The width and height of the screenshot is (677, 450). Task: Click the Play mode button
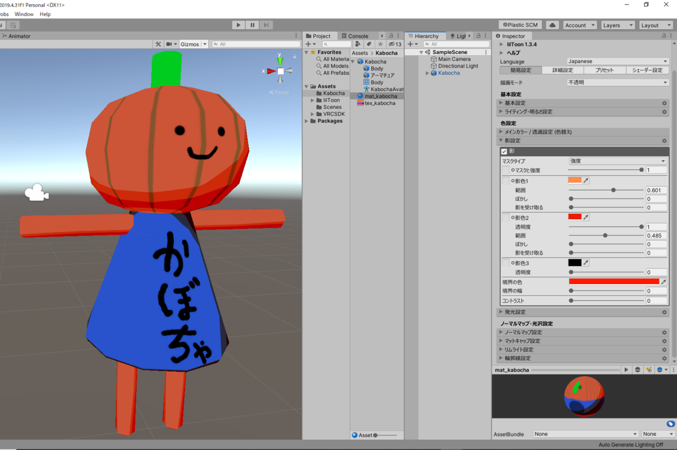click(x=239, y=25)
